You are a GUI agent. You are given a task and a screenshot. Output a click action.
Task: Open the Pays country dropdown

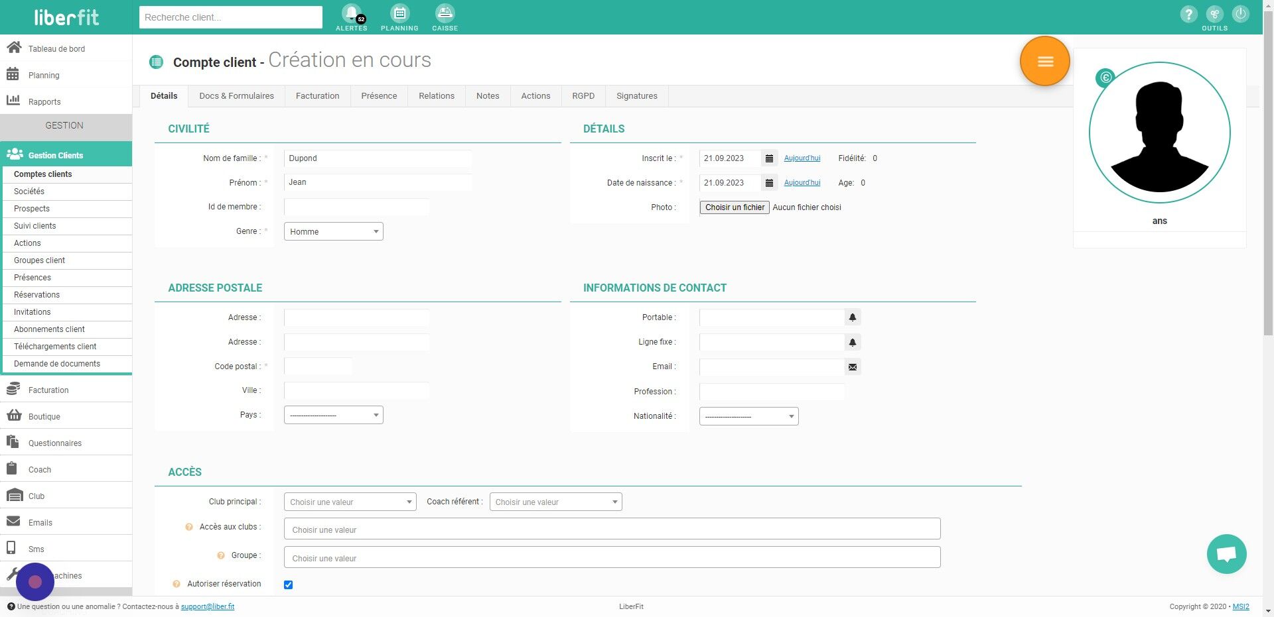point(333,415)
